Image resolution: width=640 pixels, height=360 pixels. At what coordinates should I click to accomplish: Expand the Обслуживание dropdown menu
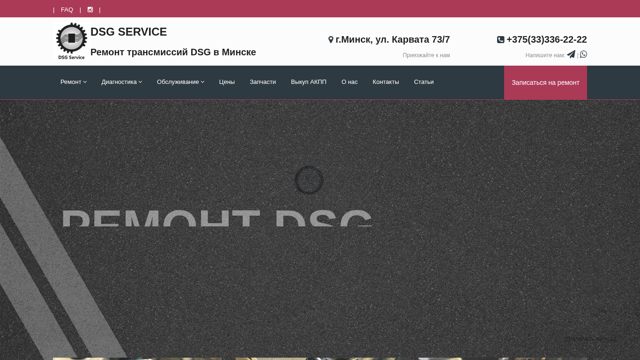(x=180, y=82)
